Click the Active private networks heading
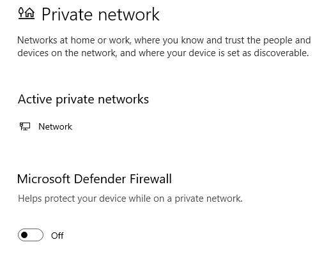 click(83, 100)
